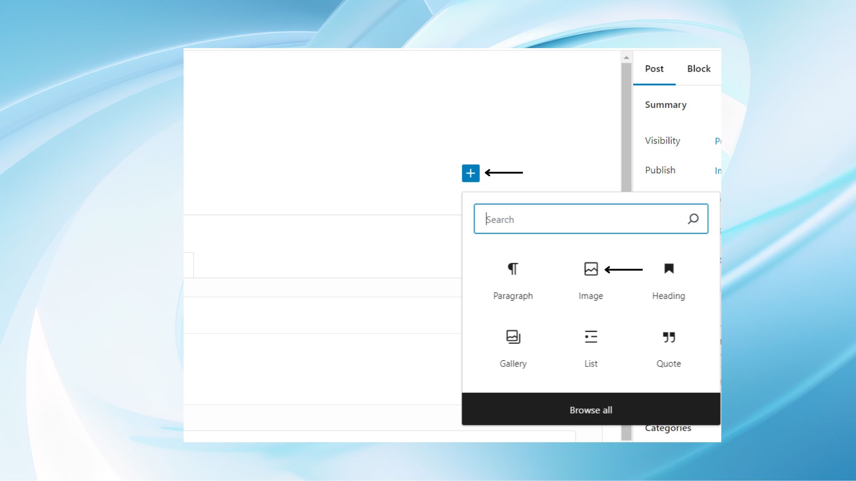Click the search magnifier icon
Screen dimensions: 856x481
pyautogui.click(x=693, y=219)
